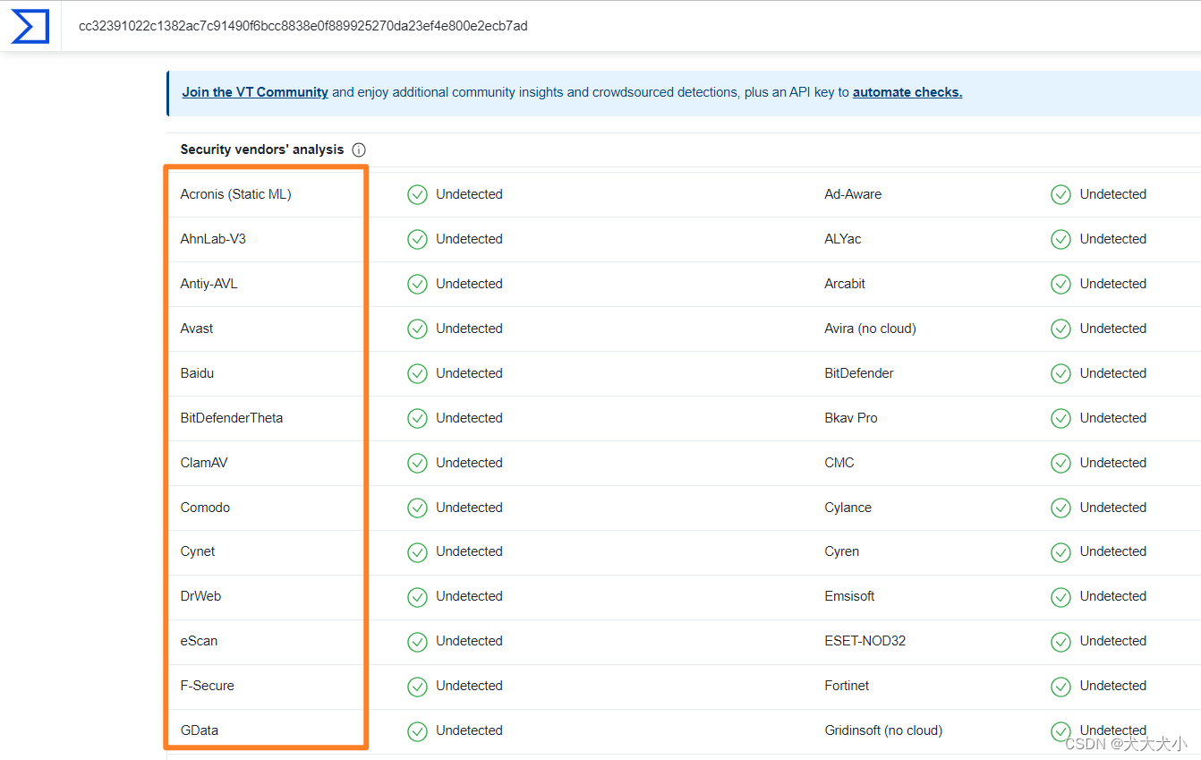Open the VirusTotal sigma logo
Screen dimensions: 1201x760
30,25
